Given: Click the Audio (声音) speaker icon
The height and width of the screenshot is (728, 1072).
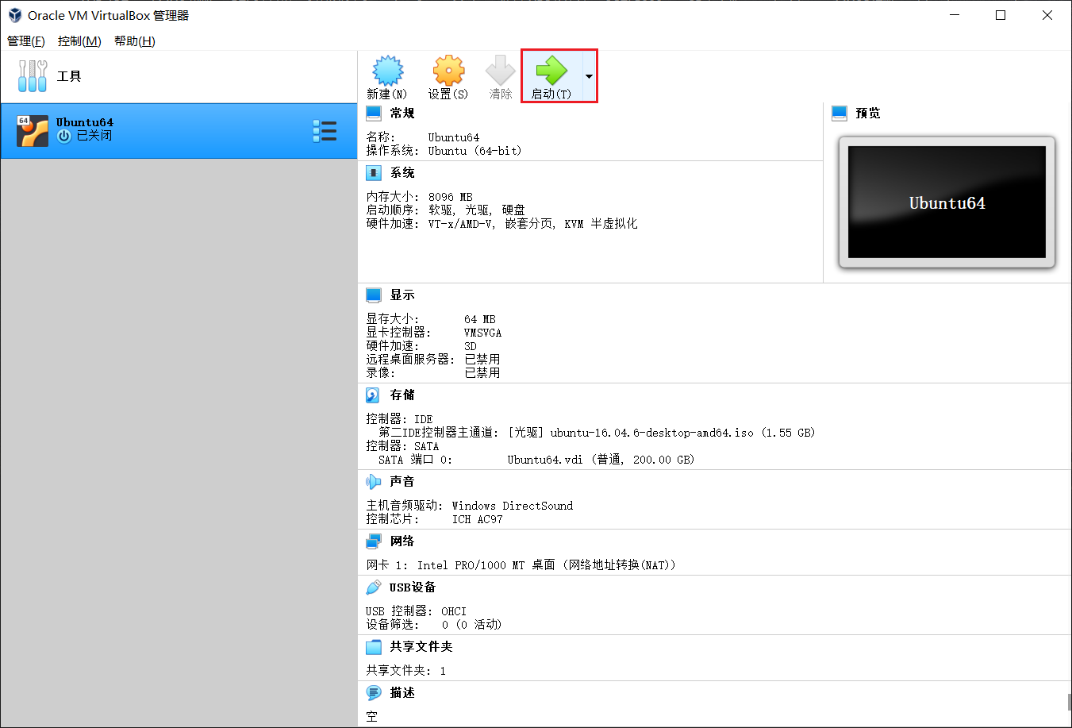Looking at the screenshot, I should [374, 482].
